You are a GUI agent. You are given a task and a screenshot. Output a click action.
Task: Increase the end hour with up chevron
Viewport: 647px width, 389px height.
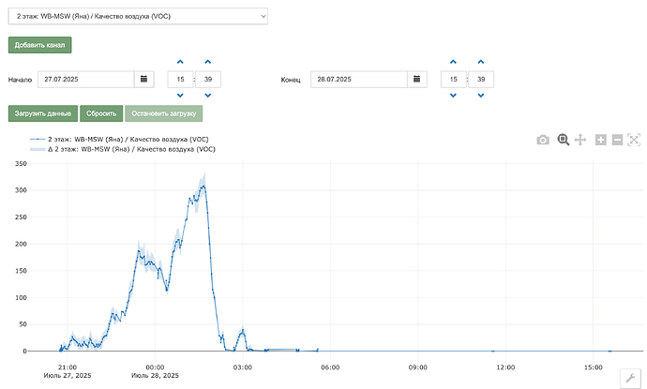tap(453, 62)
